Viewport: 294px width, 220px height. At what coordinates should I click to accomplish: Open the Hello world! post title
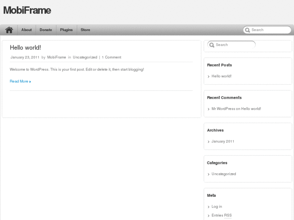(25, 48)
